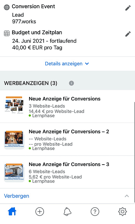Click the Werbeanzeigen info icon
The width and height of the screenshot is (135, 224).
tap(72, 83)
